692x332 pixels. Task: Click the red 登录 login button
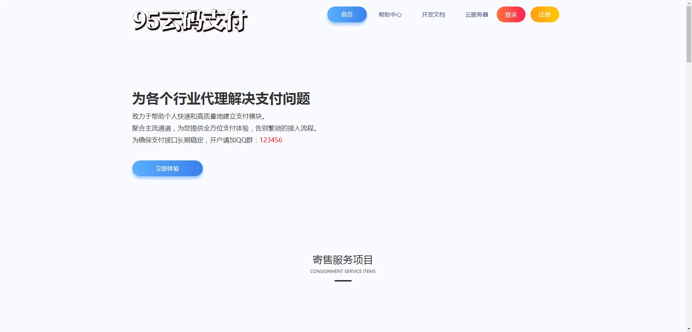click(511, 14)
